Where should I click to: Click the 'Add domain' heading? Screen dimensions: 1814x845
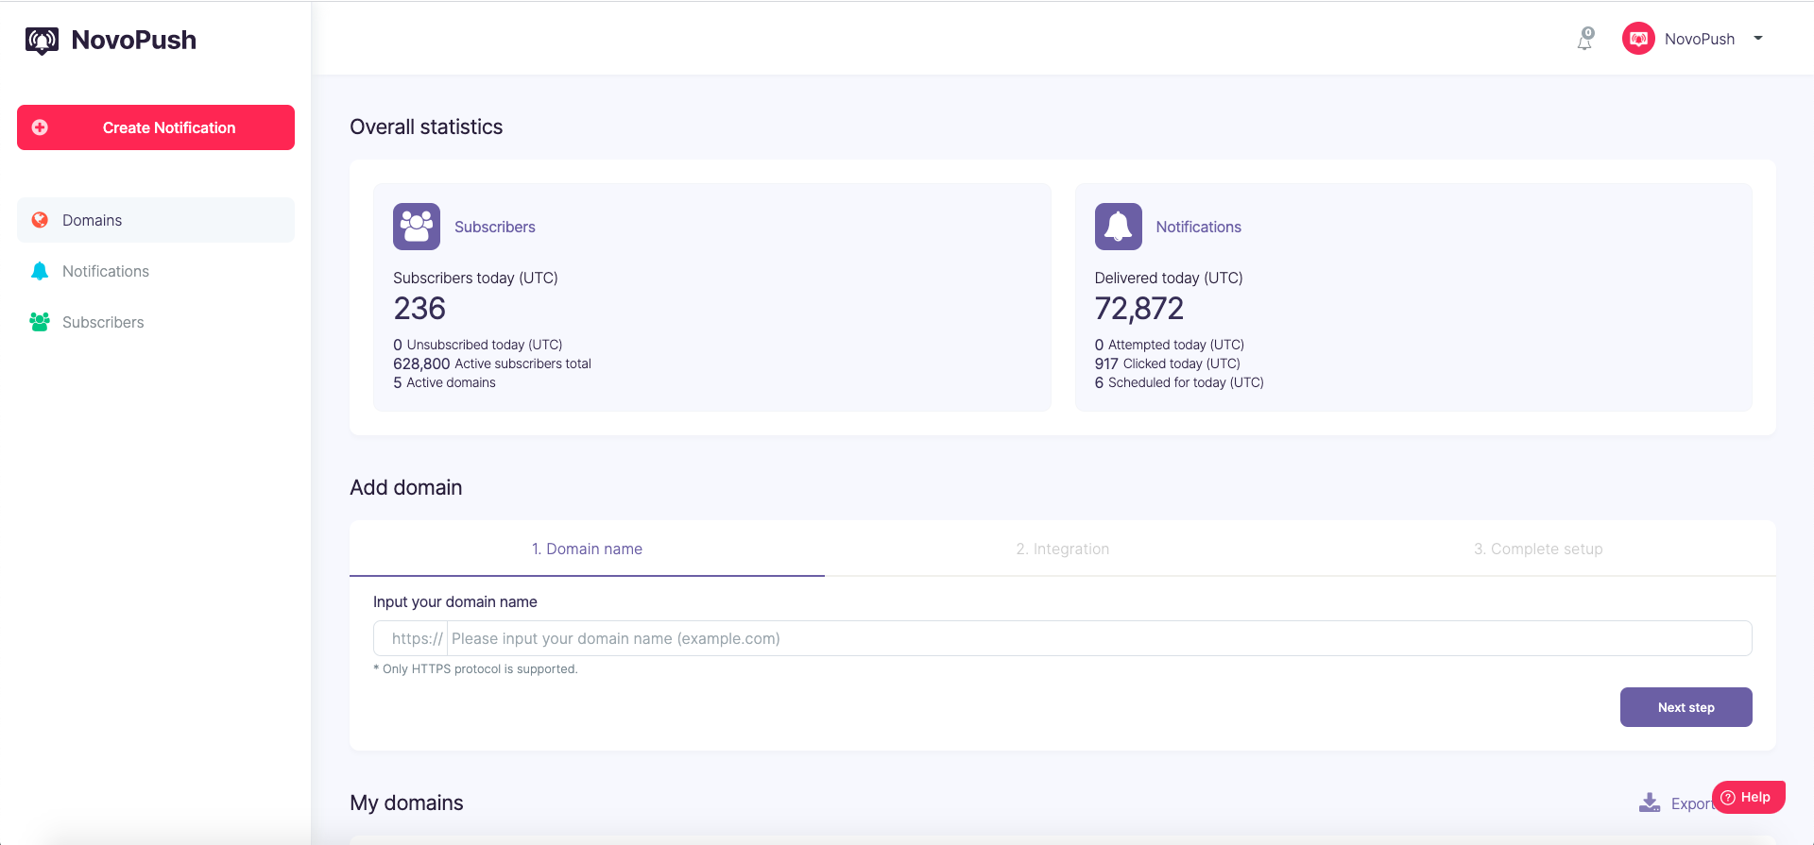pyautogui.click(x=406, y=487)
